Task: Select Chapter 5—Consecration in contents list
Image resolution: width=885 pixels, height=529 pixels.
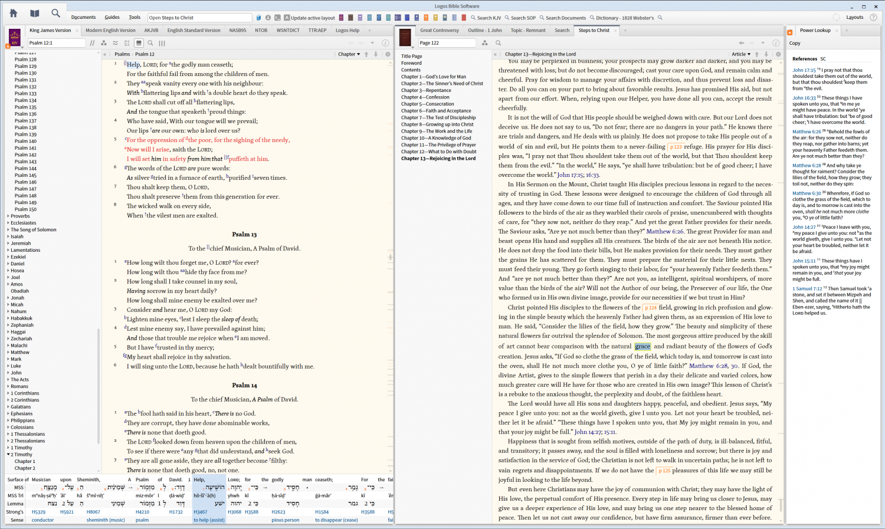Action: [x=428, y=104]
